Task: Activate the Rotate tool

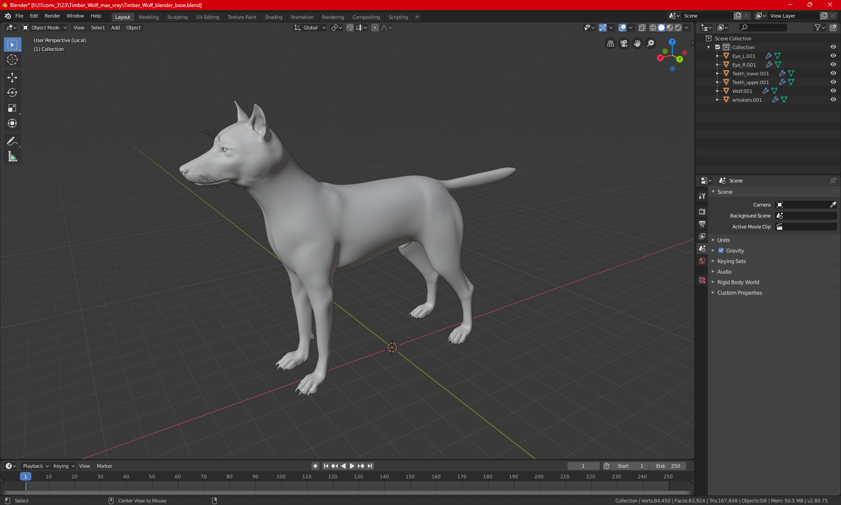Action: pyautogui.click(x=12, y=93)
